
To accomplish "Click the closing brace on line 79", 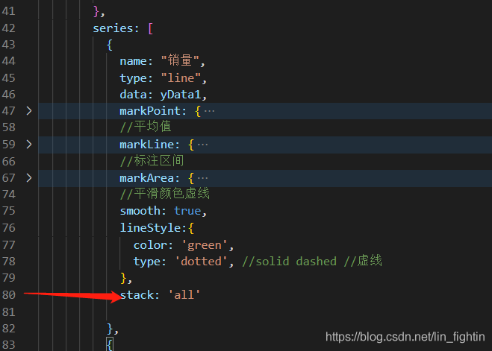I will click(123, 278).
